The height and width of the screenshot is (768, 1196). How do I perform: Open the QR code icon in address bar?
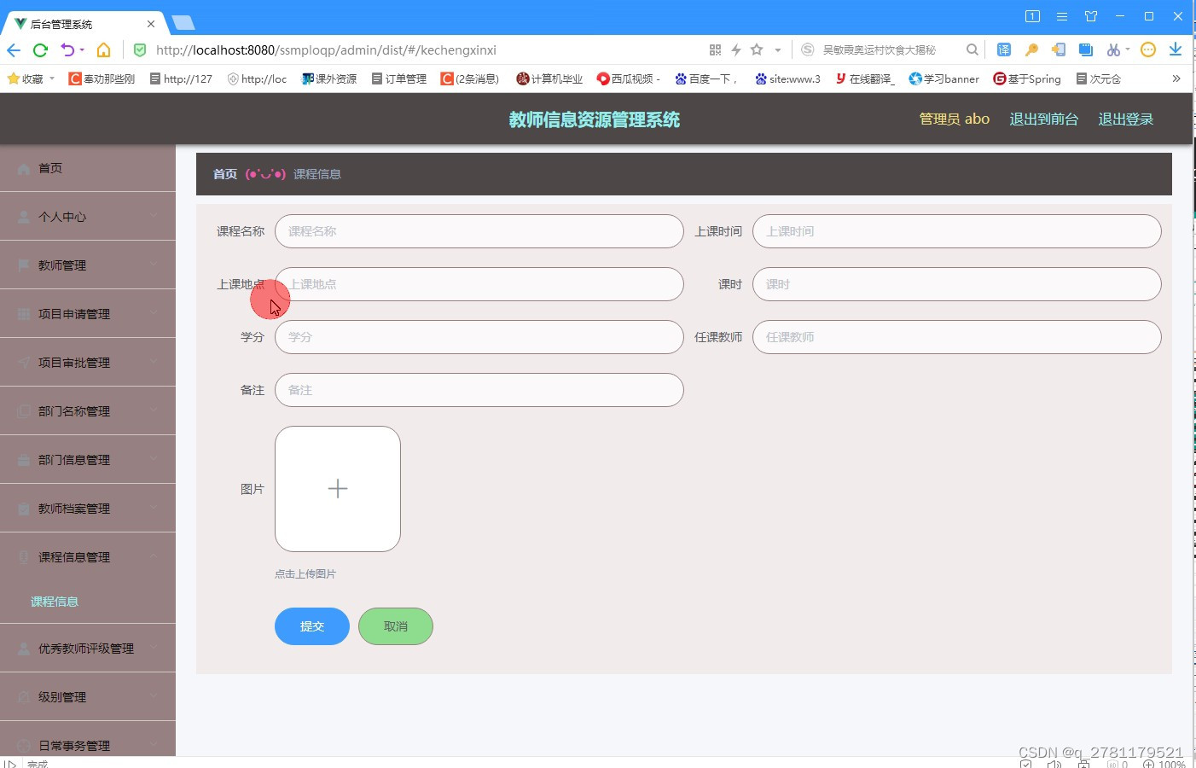(715, 49)
